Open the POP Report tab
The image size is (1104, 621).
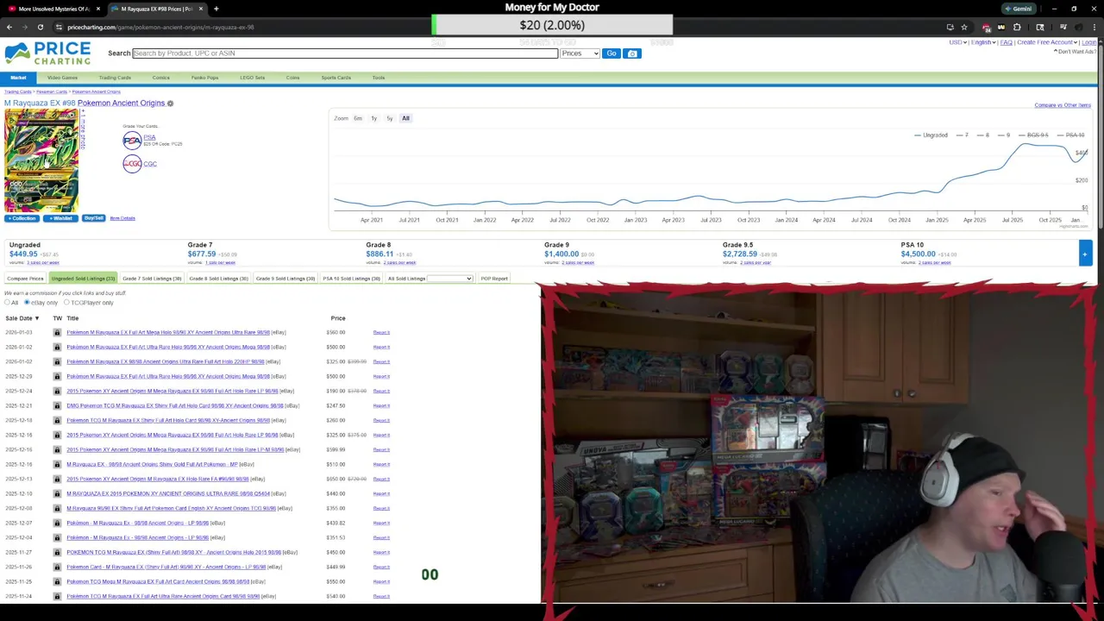coord(494,279)
